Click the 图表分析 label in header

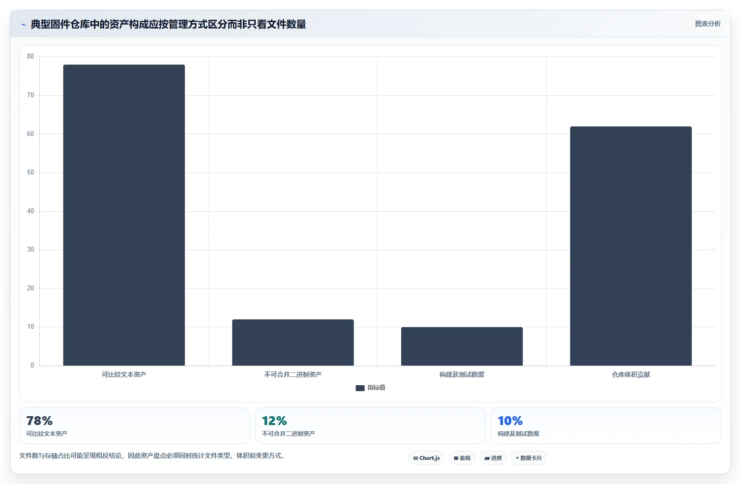tap(708, 24)
